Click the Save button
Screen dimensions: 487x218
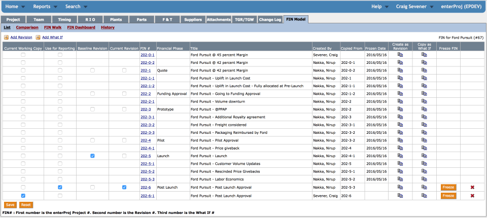(x=10, y=205)
